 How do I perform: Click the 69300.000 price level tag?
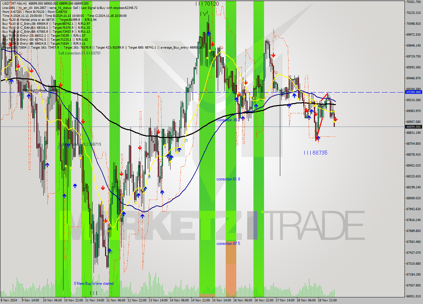coord(413,92)
